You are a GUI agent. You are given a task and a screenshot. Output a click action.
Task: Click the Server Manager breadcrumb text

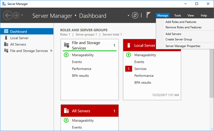(x=52, y=16)
